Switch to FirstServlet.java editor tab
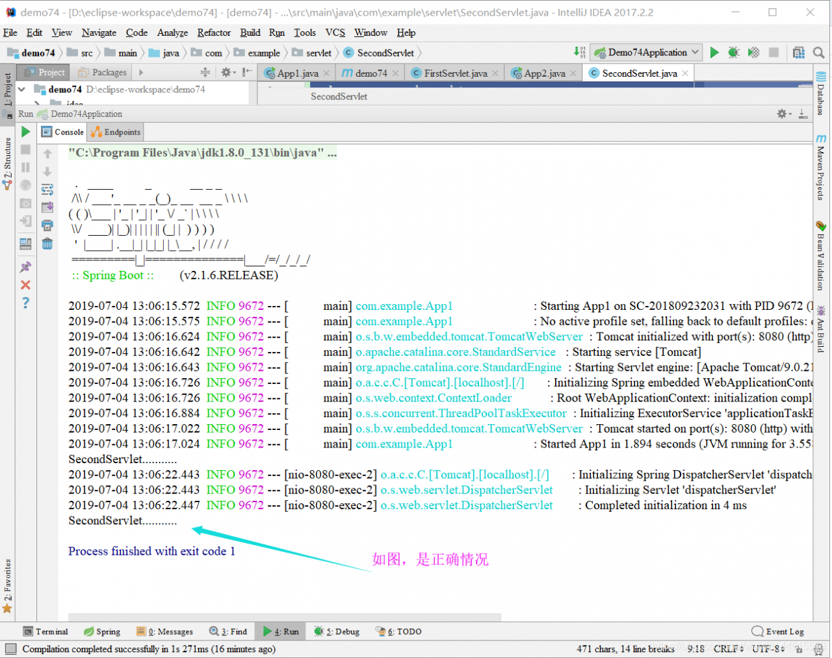The height and width of the screenshot is (658, 832). (455, 73)
